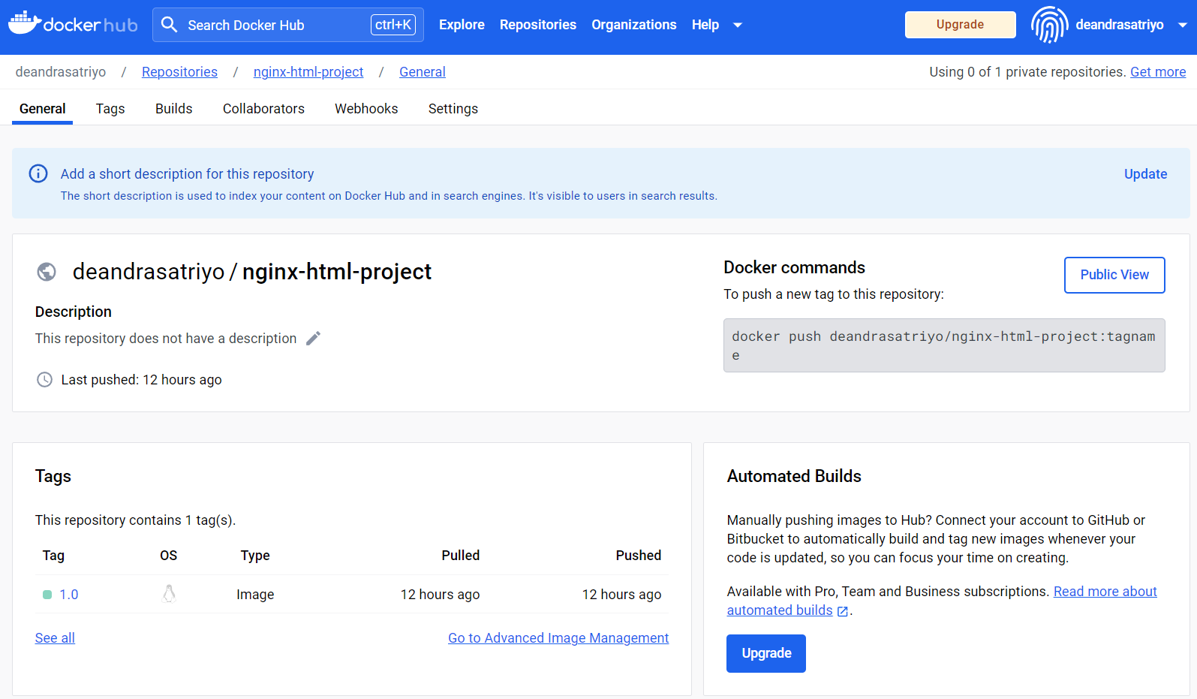
Task: Click external link icon after automated builds
Action: click(x=843, y=611)
